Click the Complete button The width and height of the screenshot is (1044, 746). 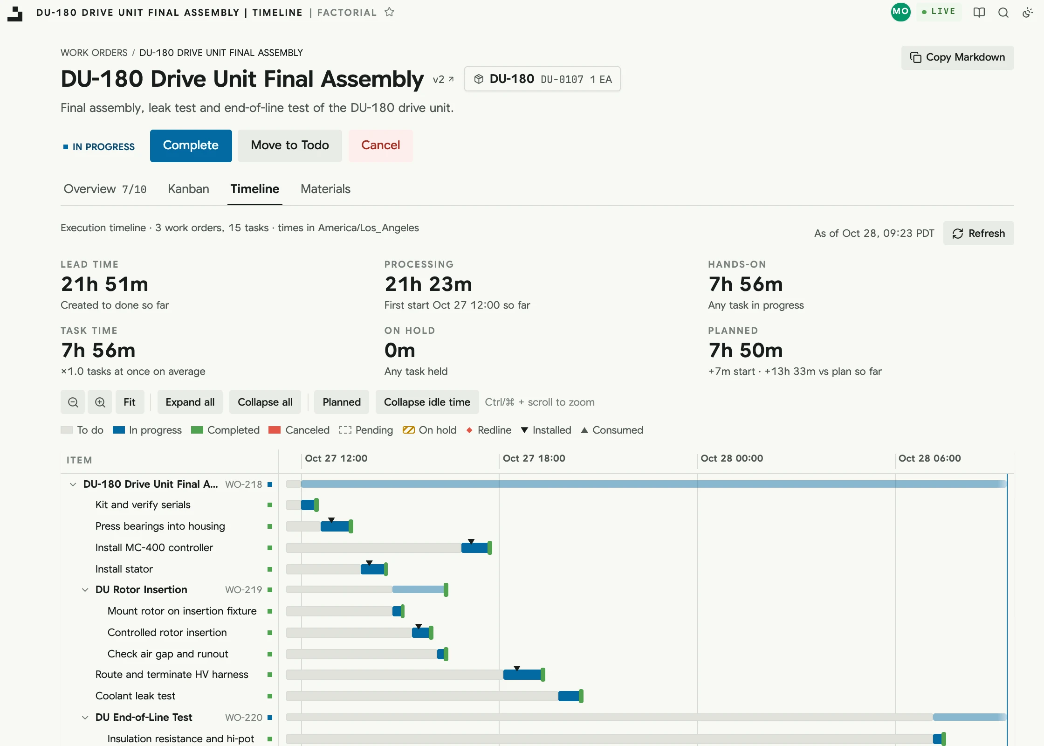point(191,145)
